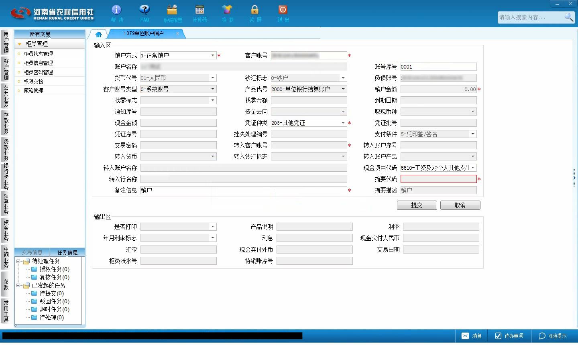Click the 取消 cancel button
The height and width of the screenshot is (345, 578).
coord(460,205)
